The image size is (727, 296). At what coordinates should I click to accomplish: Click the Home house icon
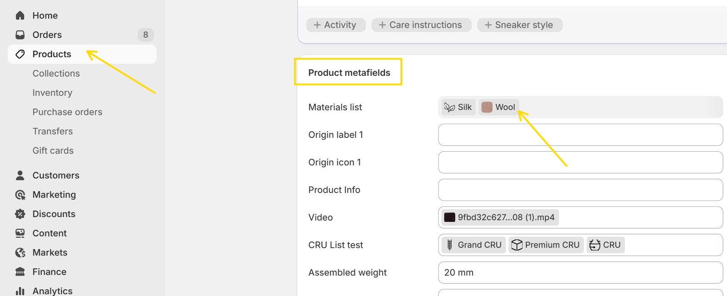pyautogui.click(x=20, y=15)
